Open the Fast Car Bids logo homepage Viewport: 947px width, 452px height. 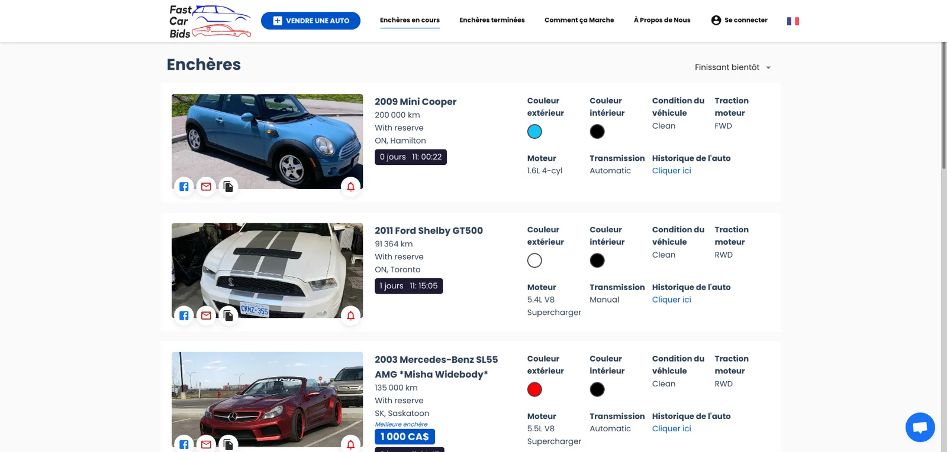(210, 21)
